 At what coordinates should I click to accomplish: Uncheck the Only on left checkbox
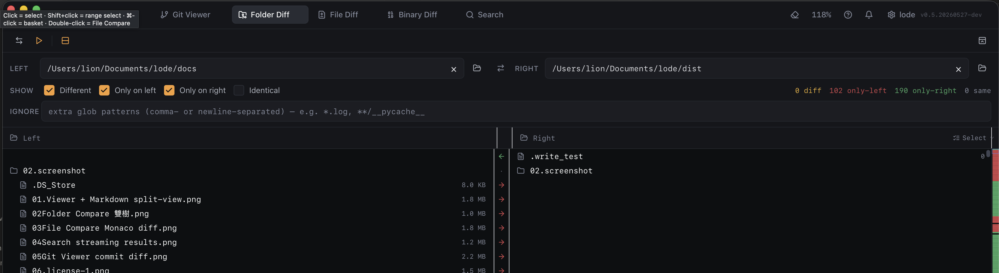(x=104, y=90)
